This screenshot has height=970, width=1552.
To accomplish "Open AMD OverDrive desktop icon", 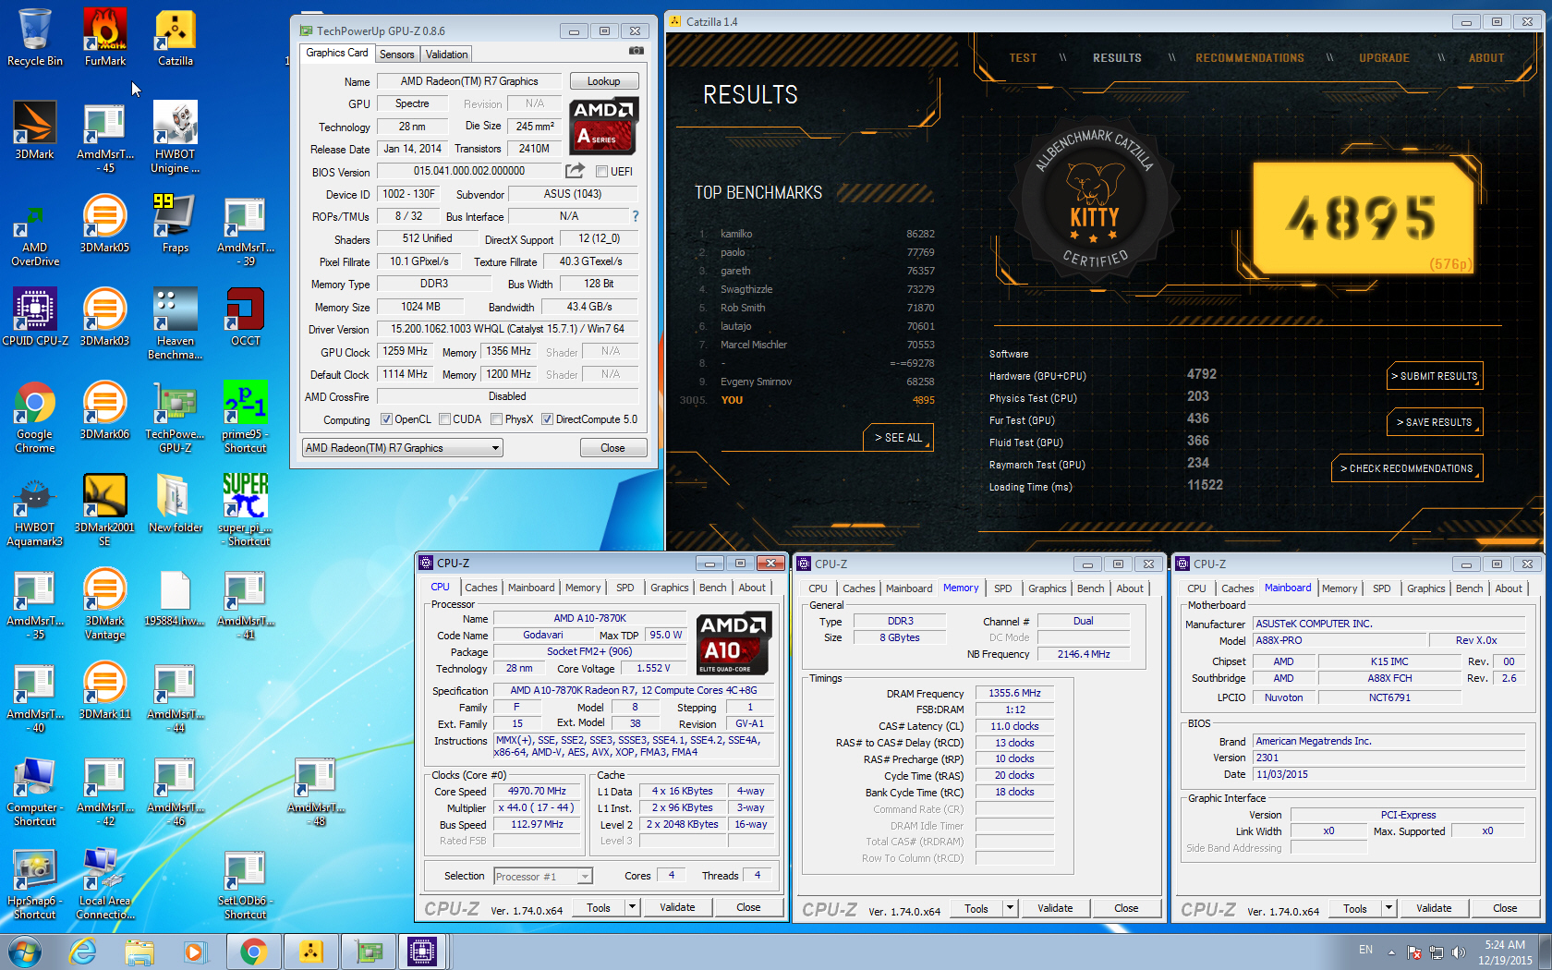I will pos(35,230).
